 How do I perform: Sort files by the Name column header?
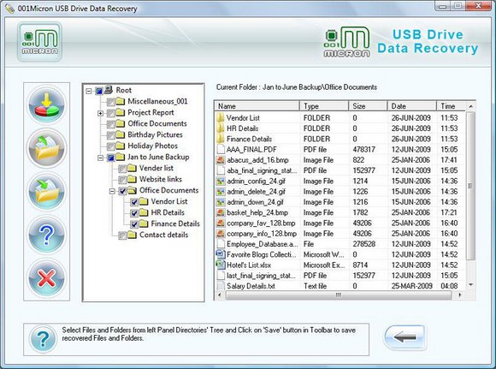pos(257,106)
